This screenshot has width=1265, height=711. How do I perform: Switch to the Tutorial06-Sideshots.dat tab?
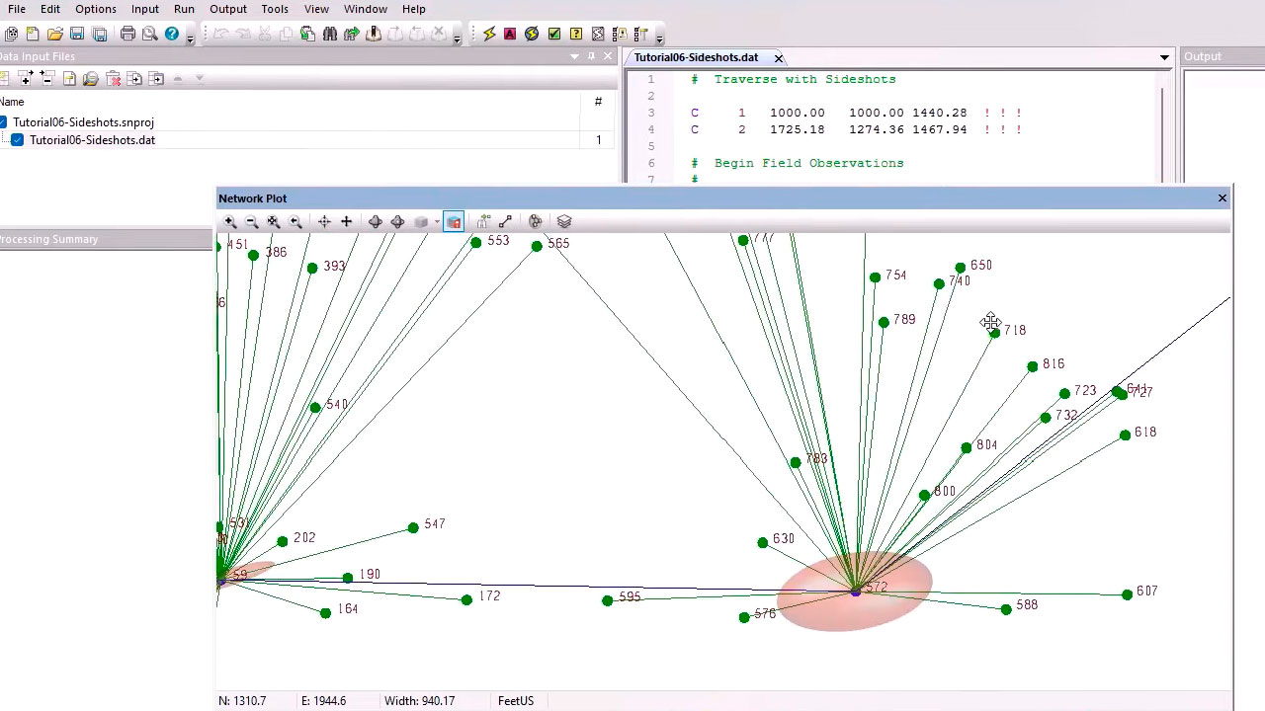(696, 57)
